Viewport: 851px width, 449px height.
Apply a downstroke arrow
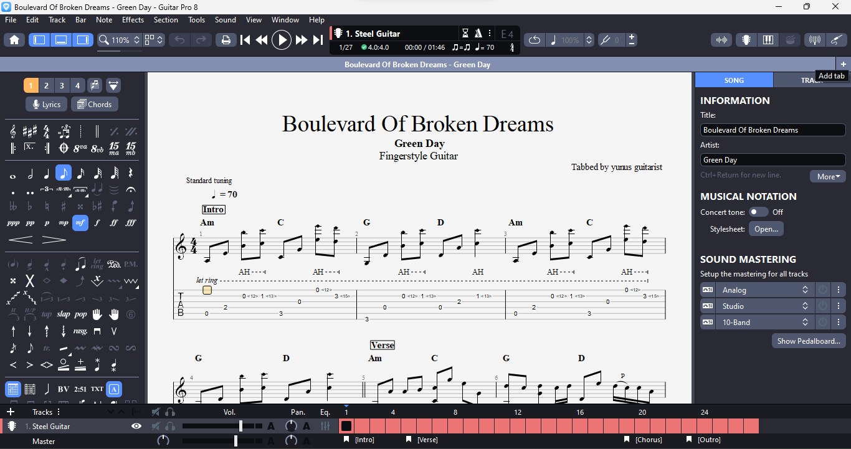pos(30,331)
